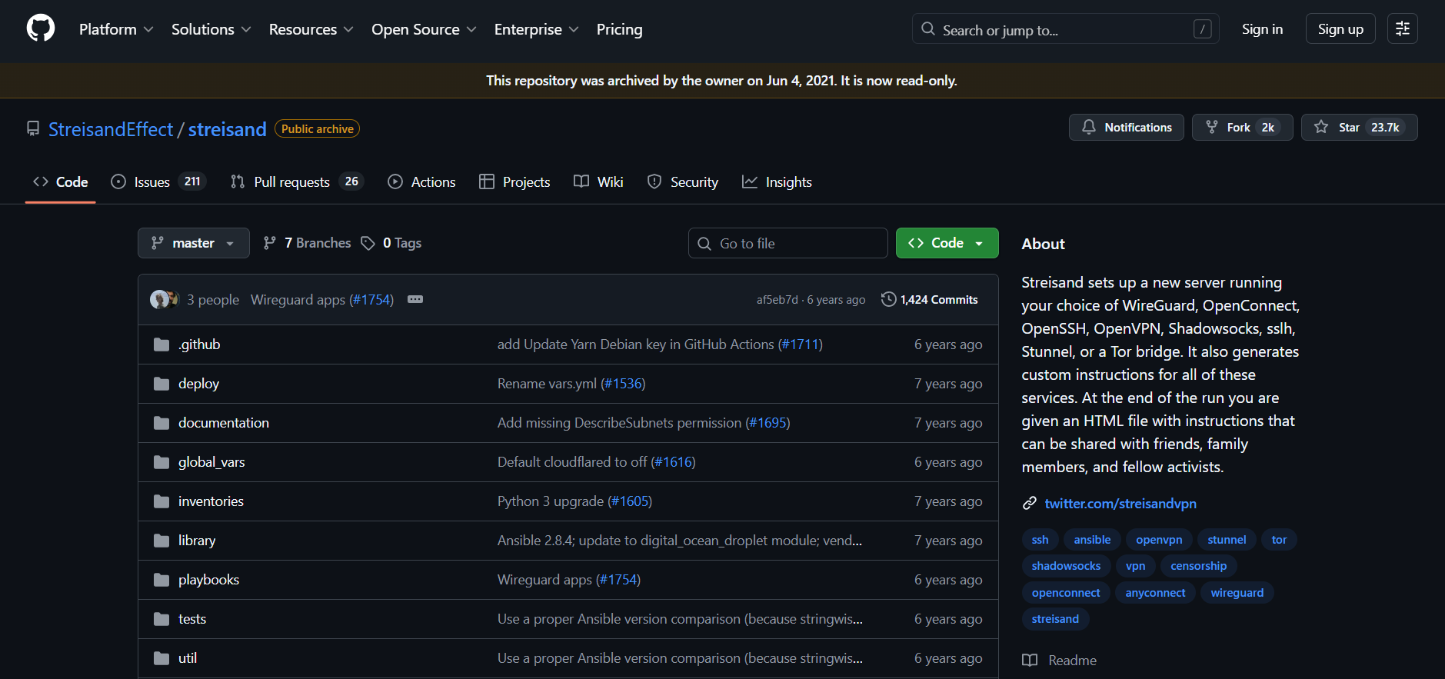Switch to the Actions tab
The height and width of the screenshot is (679, 1445).
pos(422,182)
